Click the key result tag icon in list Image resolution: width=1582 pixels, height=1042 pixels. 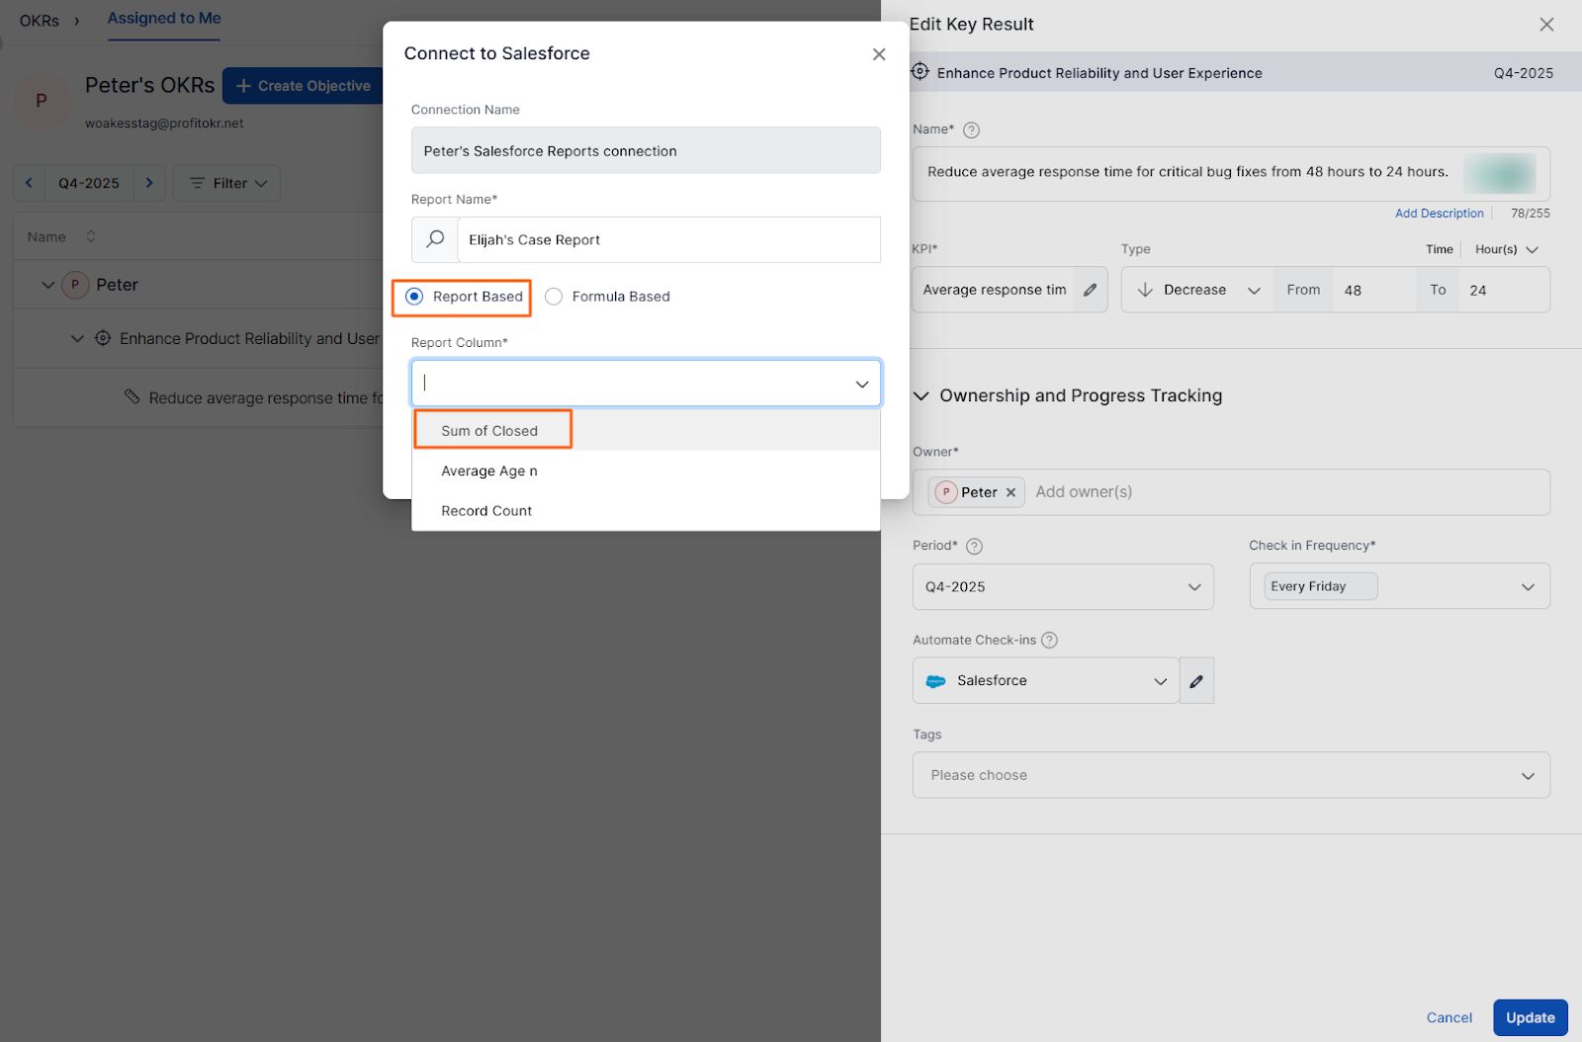click(132, 396)
